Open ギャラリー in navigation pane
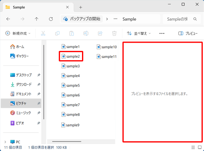Image resolution: width=204 pixels, height=151 pixels. [x=19, y=56]
